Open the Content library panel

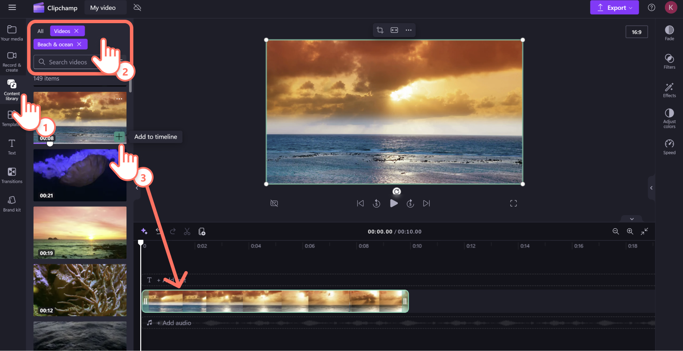[12, 90]
